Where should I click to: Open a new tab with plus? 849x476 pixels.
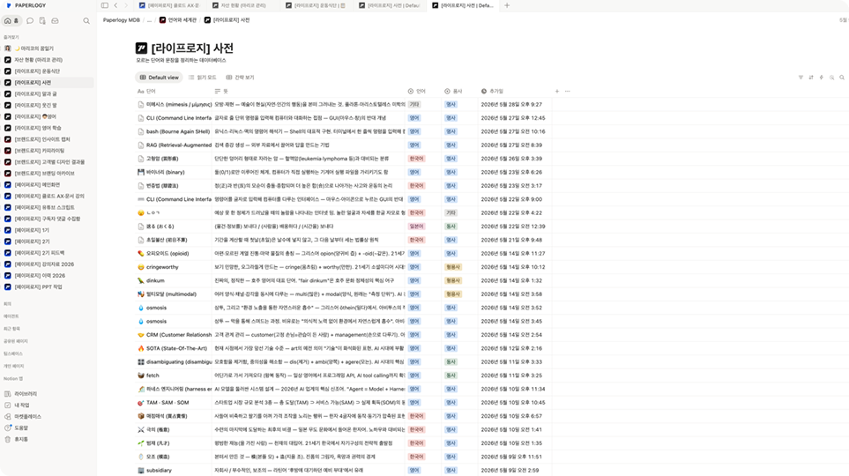[507, 5]
